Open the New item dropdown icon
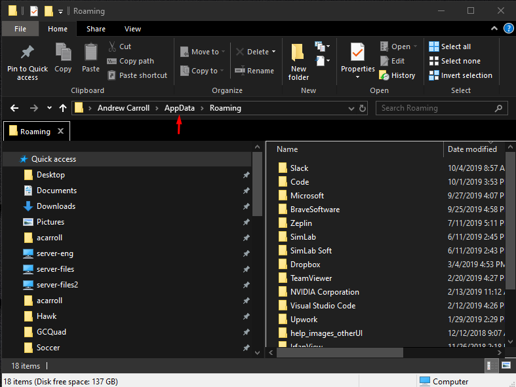The height and width of the screenshot is (387, 516). click(x=322, y=46)
